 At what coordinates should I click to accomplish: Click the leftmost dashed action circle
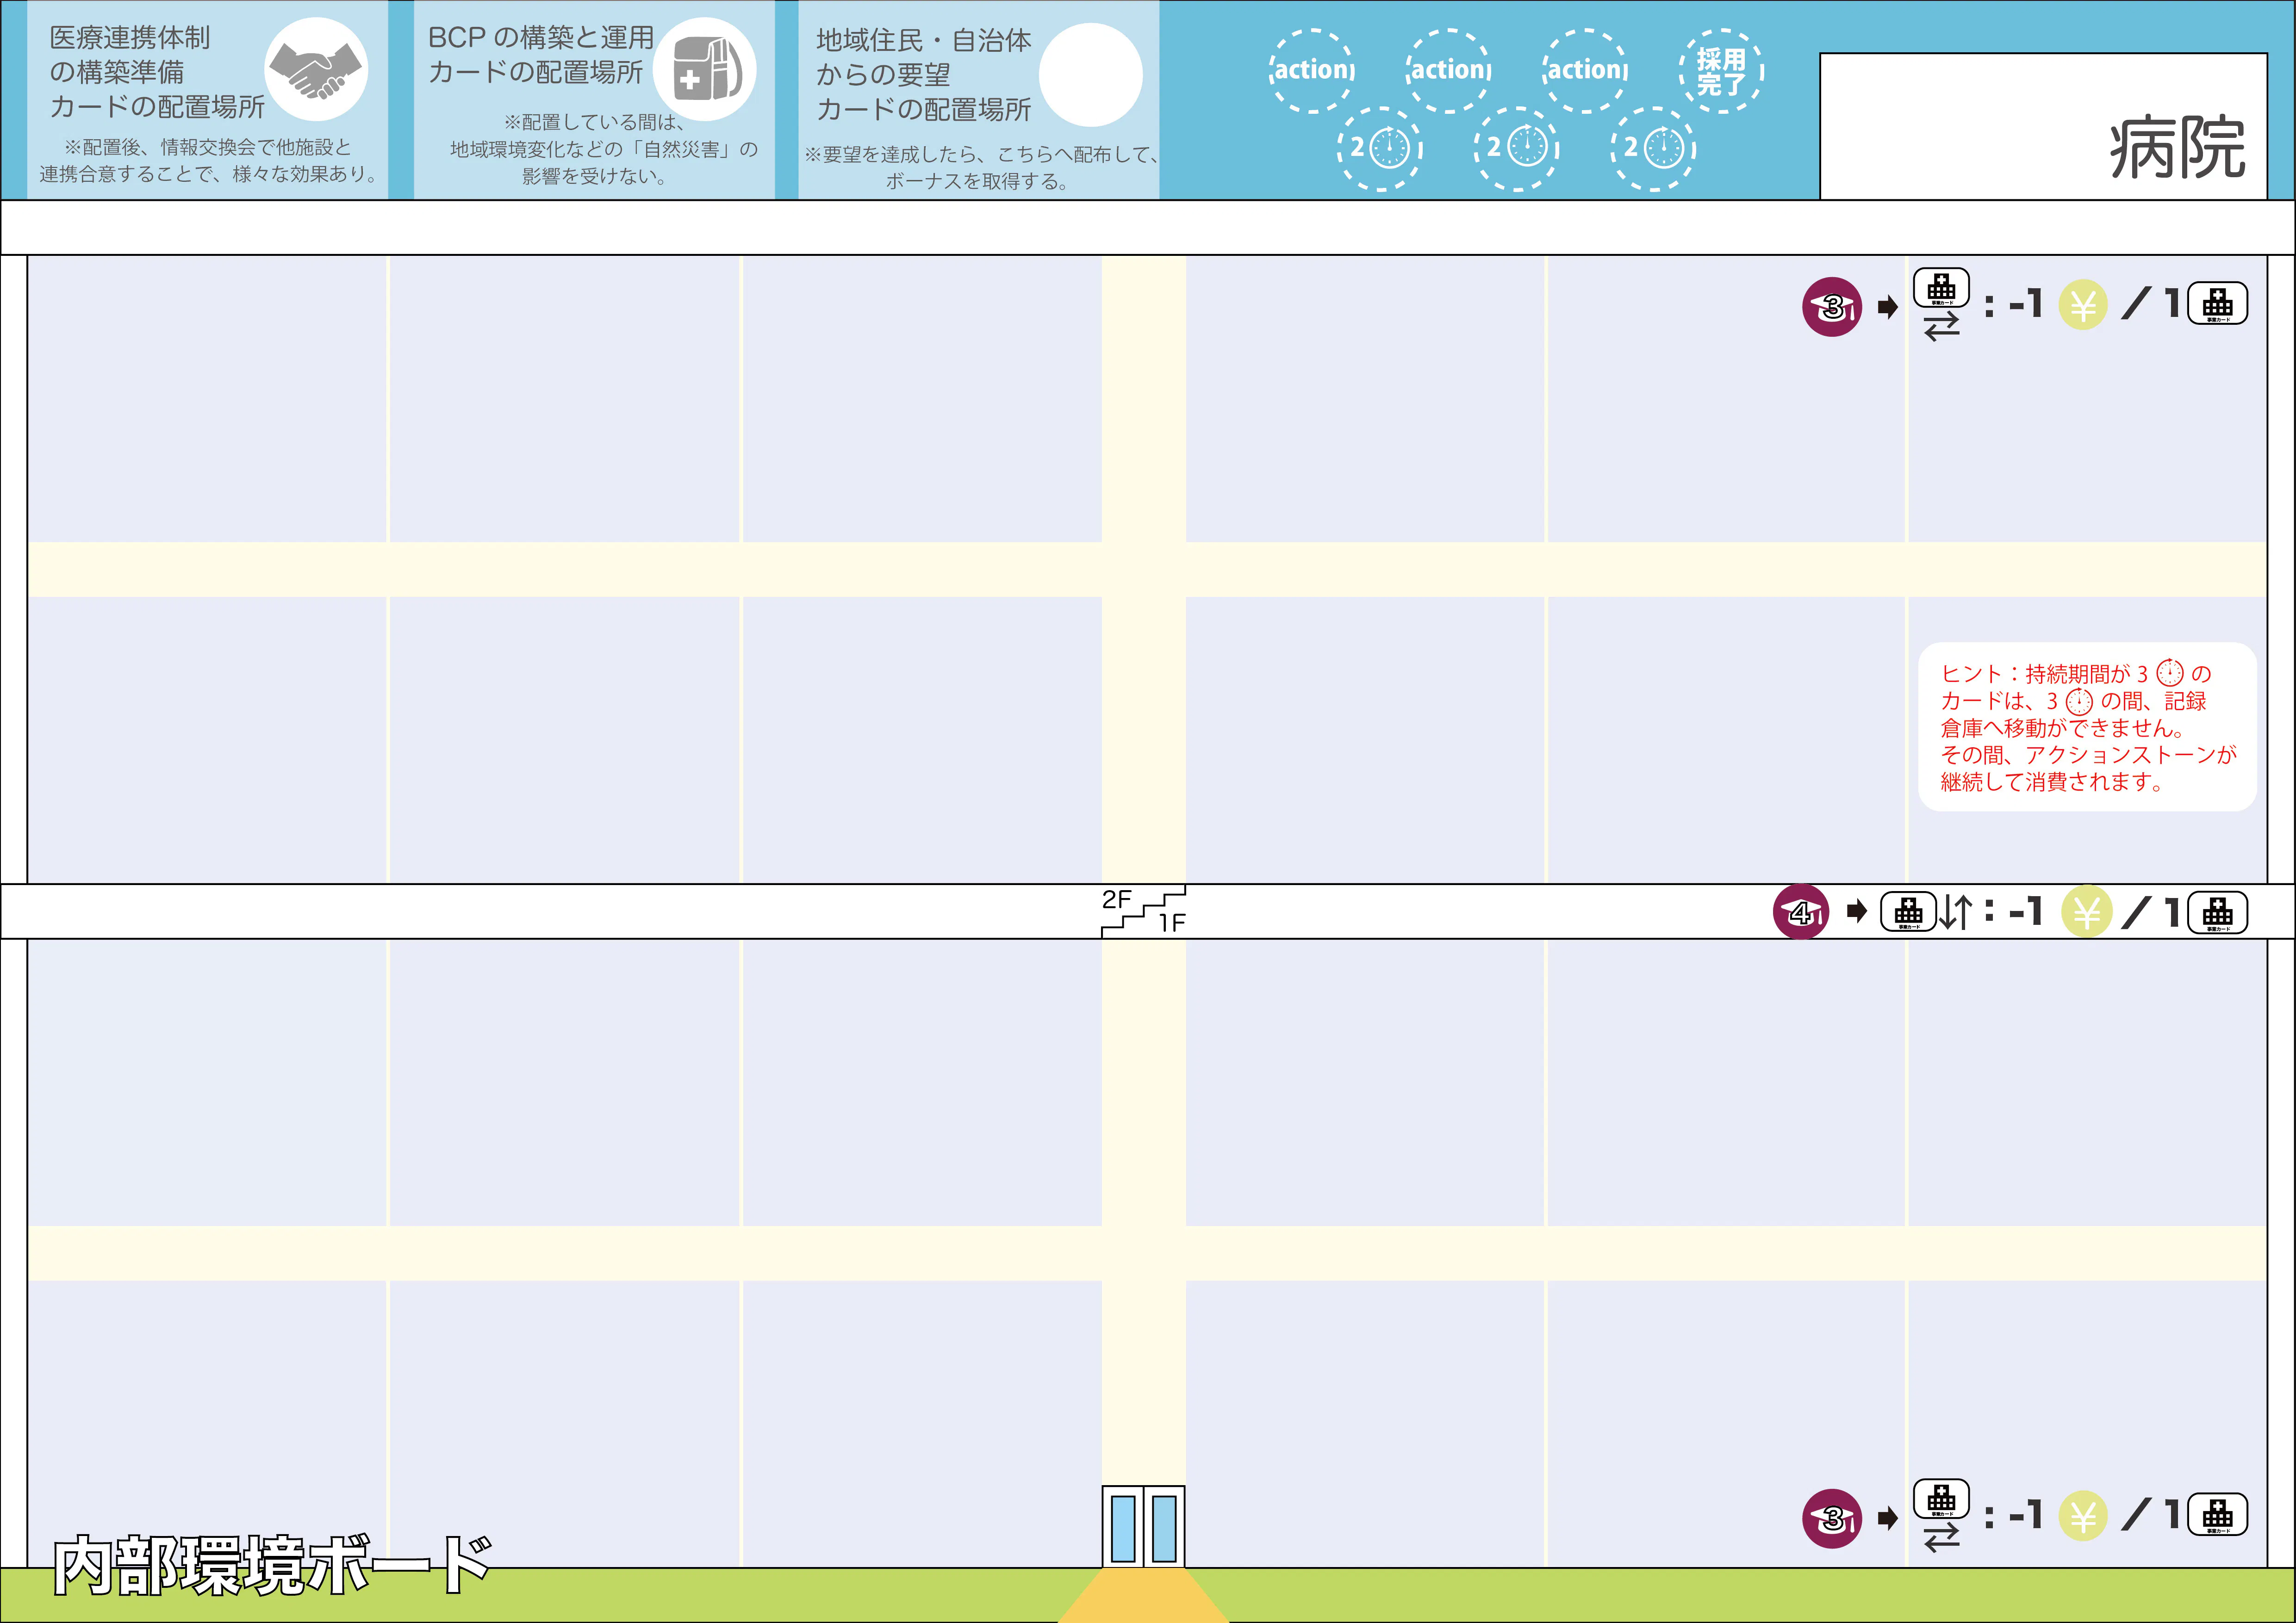(1312, 70)
